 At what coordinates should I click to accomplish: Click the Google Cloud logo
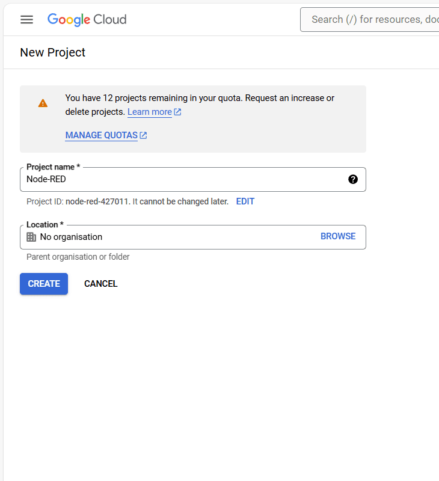point(87,19)
